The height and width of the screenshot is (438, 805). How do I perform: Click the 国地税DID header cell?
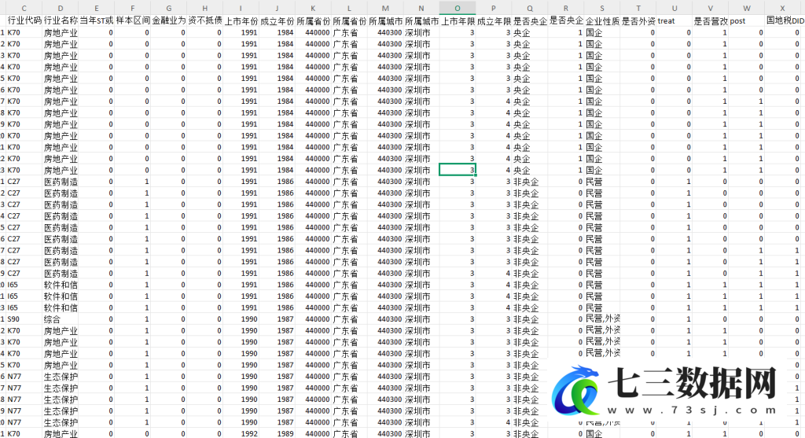pos(785,21)
